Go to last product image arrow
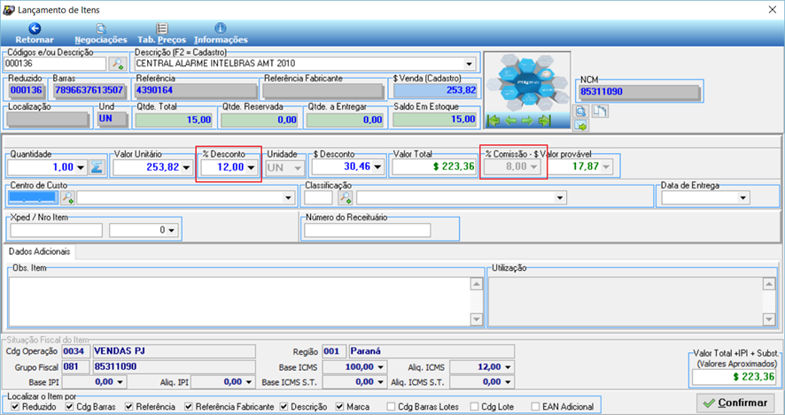 [544, 120]
